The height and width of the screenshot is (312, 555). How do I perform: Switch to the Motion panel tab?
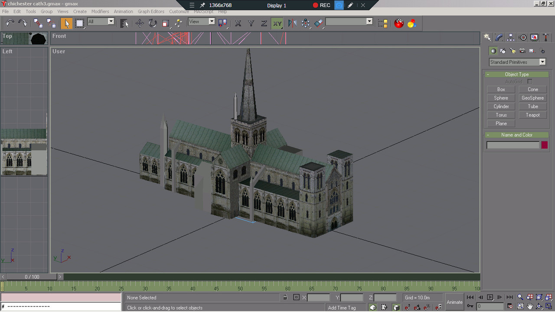[x=522, y=38]
